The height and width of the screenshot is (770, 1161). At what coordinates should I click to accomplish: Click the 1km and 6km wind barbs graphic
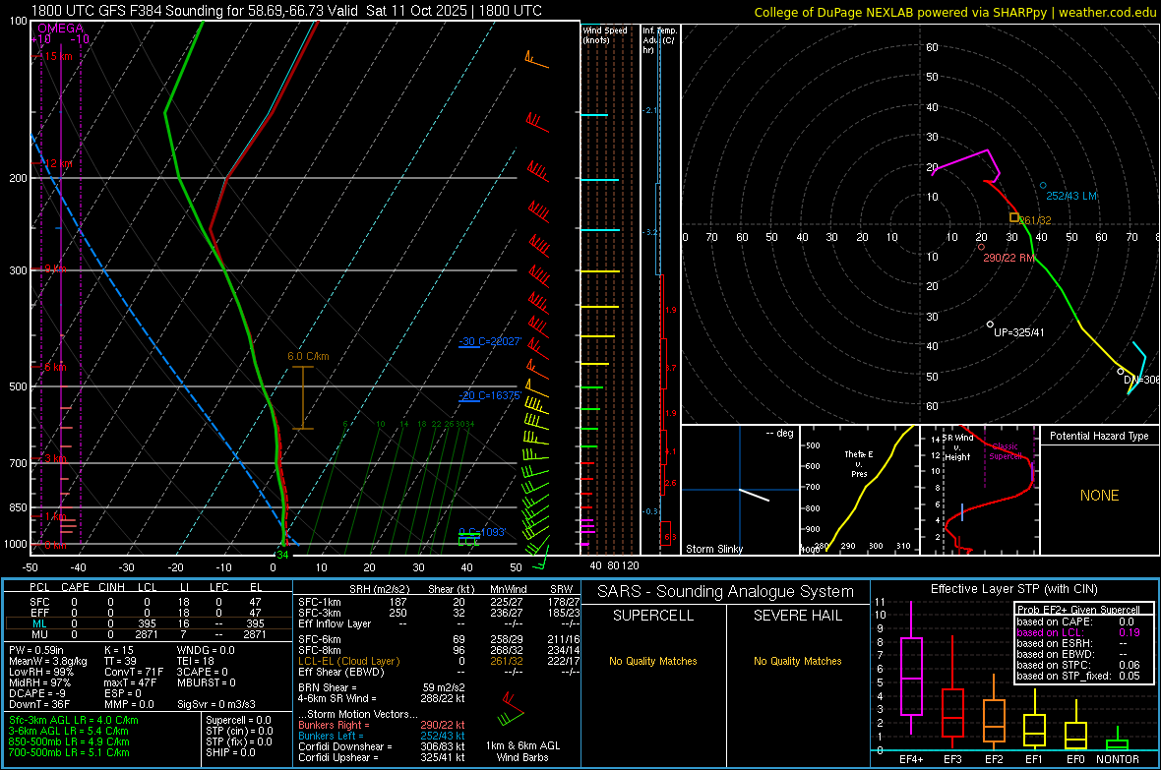[511, 711]
